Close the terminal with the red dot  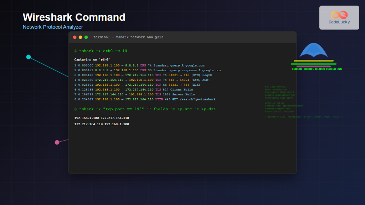tap(74, 37)
